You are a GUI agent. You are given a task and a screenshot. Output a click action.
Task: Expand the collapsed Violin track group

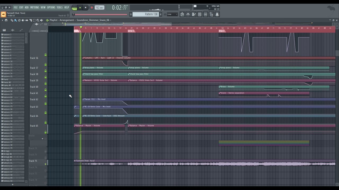pyautogui.click(x=42, y=139)
